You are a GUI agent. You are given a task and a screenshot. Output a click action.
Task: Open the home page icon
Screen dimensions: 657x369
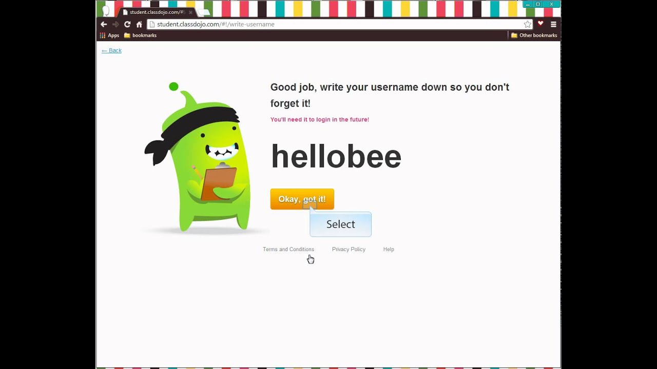139,24
